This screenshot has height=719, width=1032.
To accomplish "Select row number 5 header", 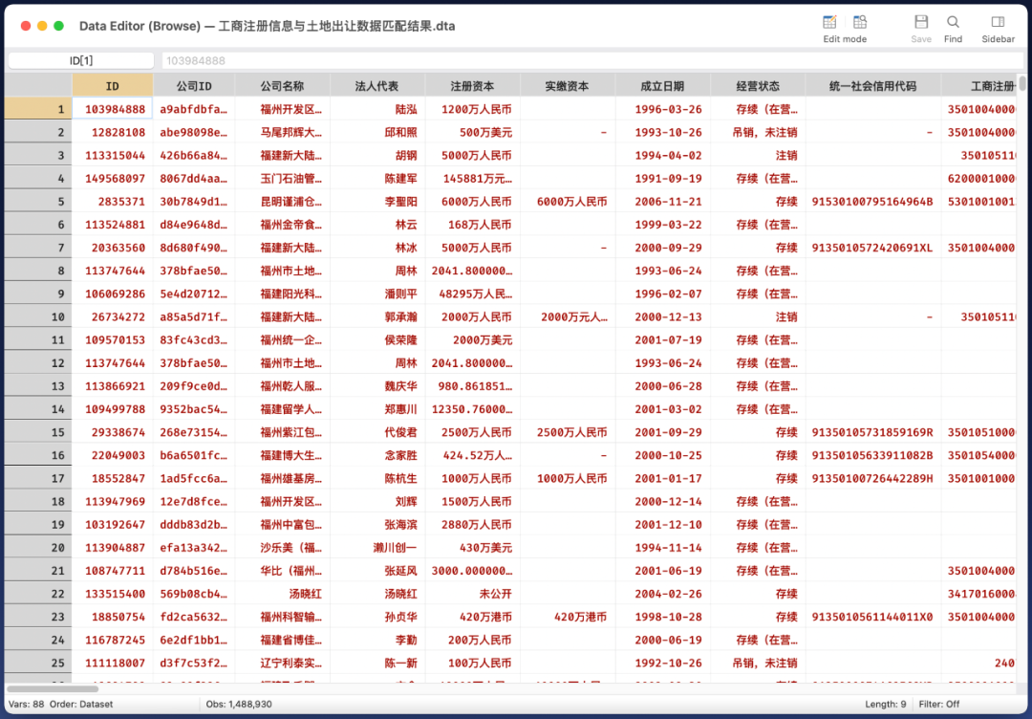I will pyautogui.click(x=37, y=202).
